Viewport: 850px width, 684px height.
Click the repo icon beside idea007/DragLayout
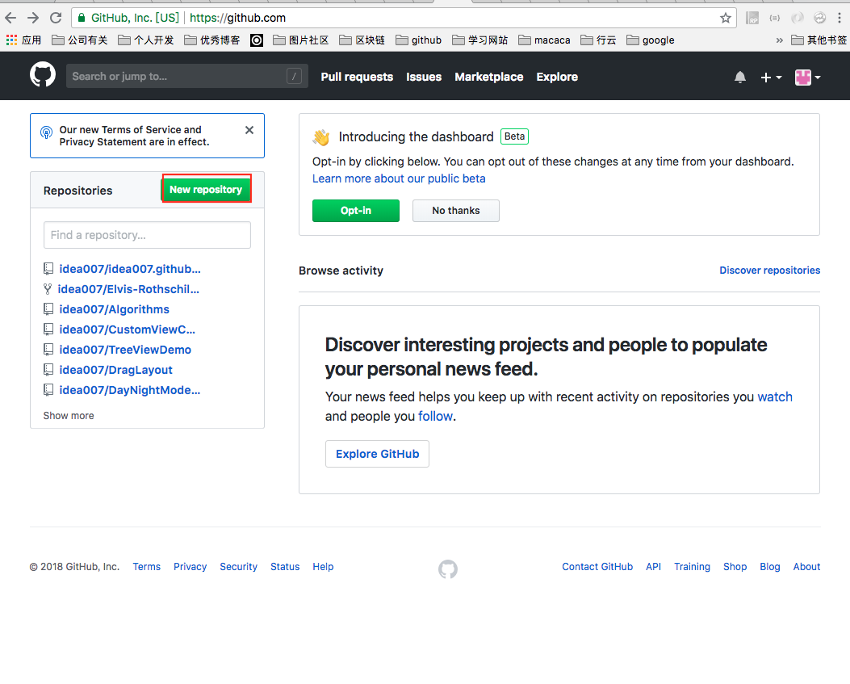pos(48,370)
